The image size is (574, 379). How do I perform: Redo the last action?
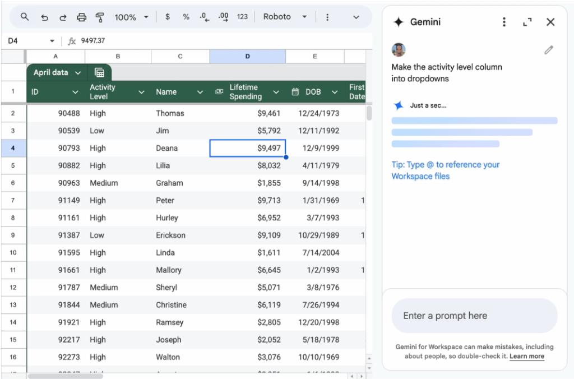[62, 17]
